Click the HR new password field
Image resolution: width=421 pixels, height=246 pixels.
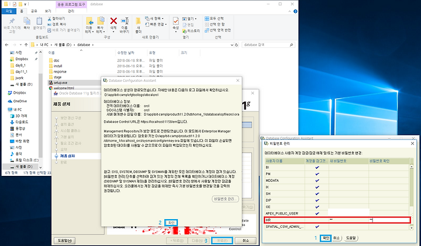tap(348, 220)
